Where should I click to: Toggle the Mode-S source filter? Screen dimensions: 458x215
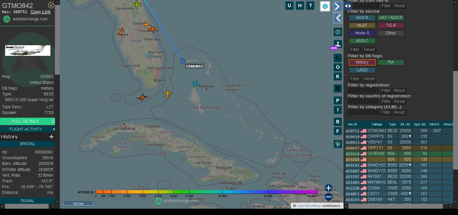click(x=362, y=33)
